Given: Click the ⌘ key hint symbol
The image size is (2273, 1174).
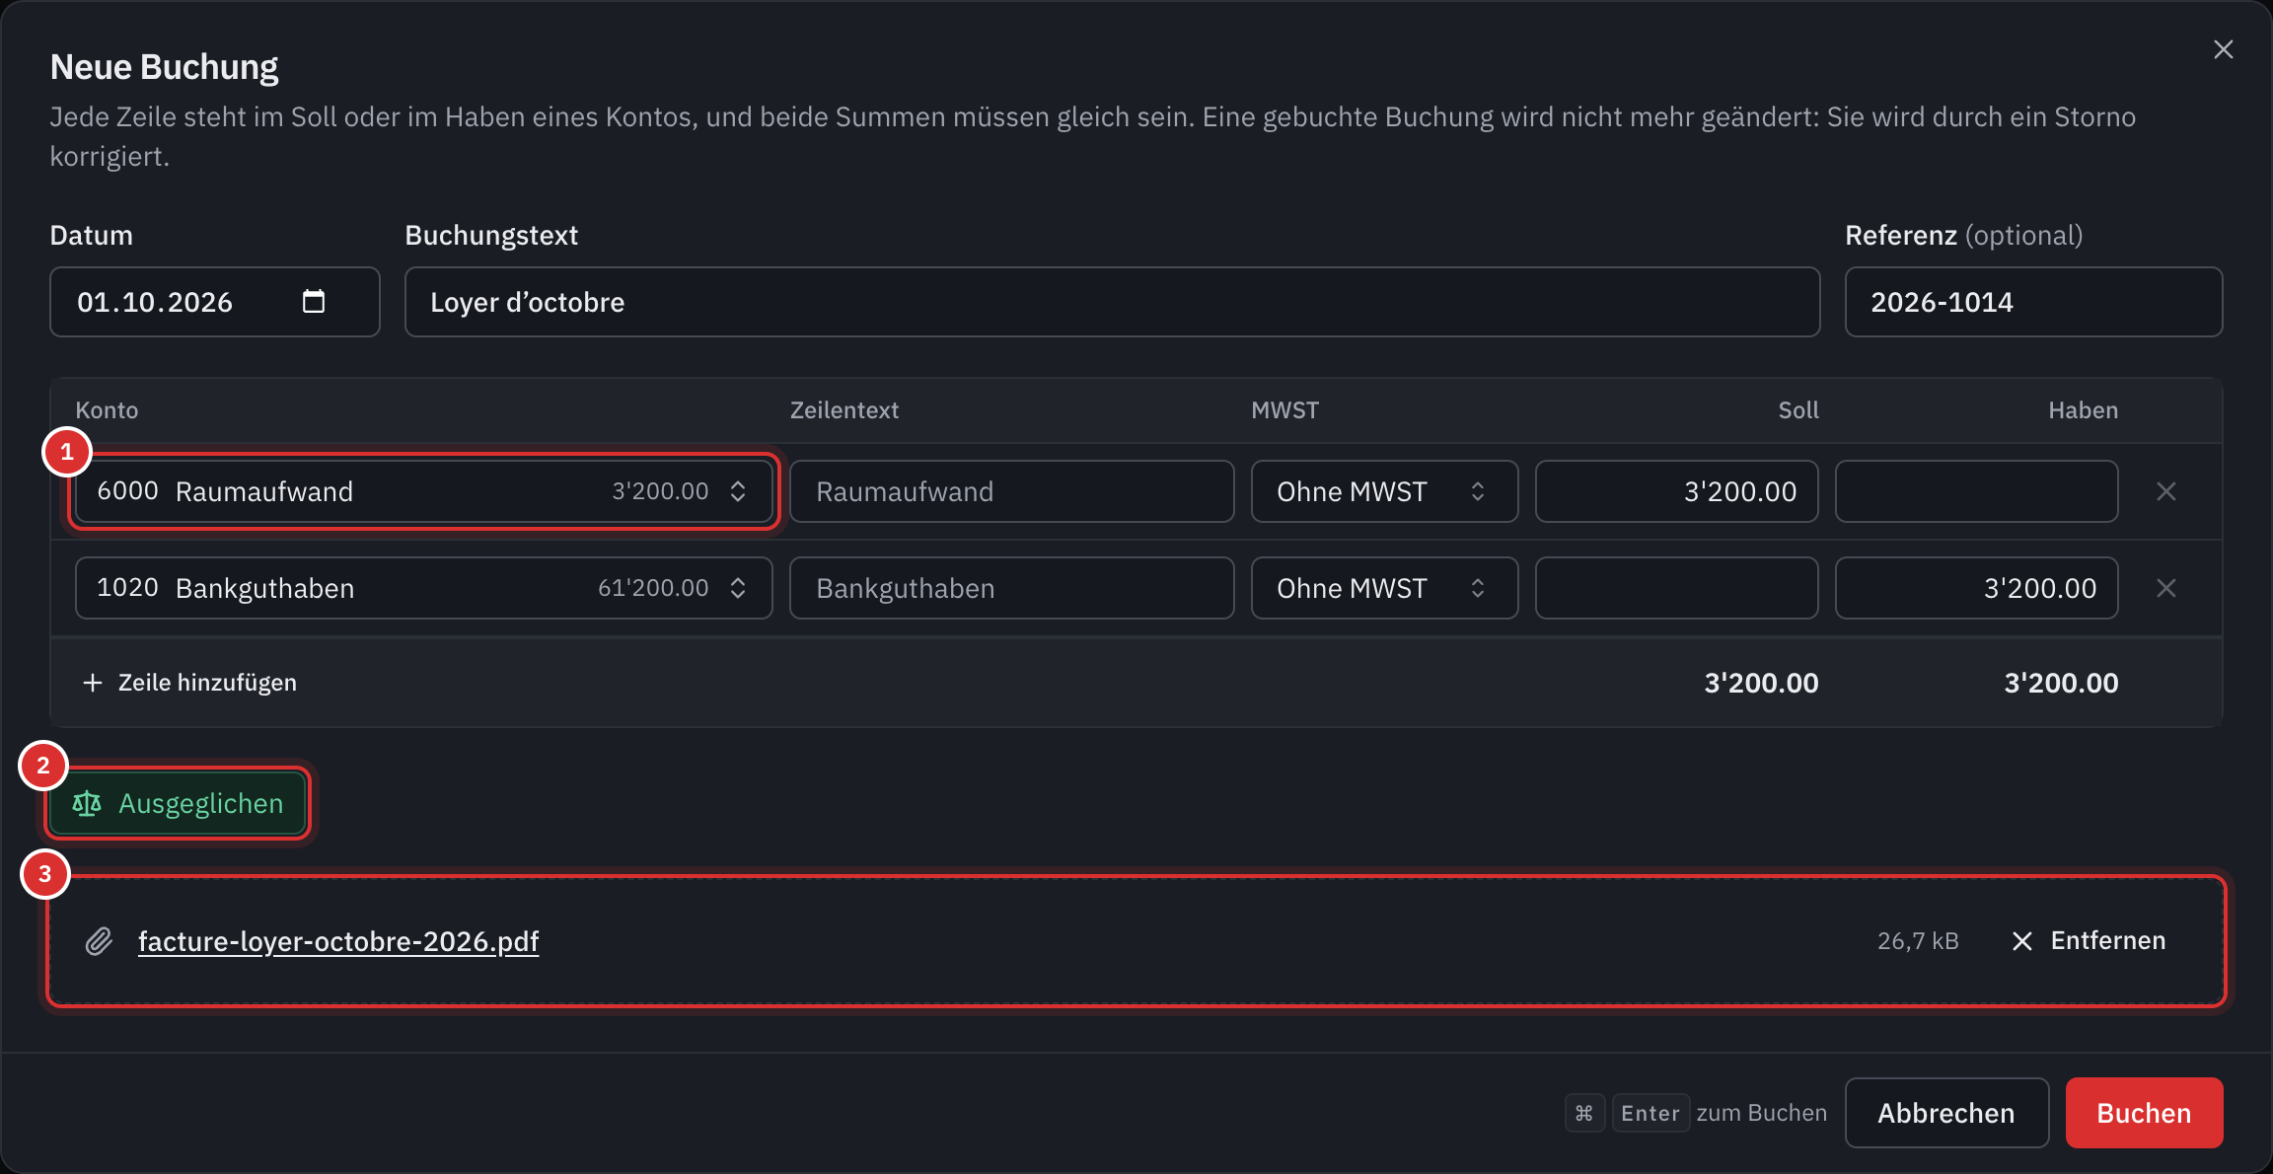Looking at the screenshot, I should coord(1584,1113).
